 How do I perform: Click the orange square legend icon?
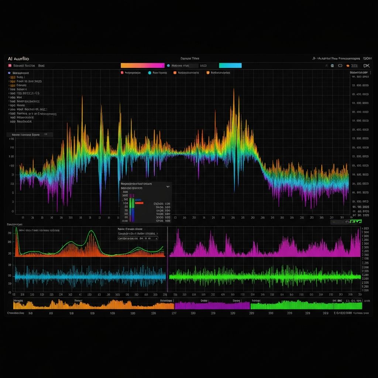[x=175, y=73]
